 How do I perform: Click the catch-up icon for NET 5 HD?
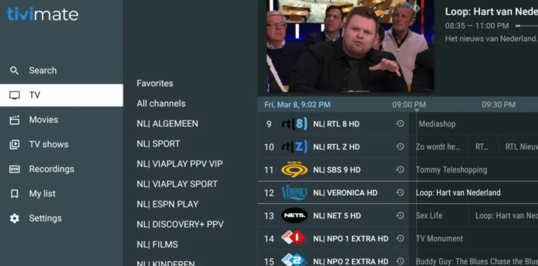pos(400,216)
